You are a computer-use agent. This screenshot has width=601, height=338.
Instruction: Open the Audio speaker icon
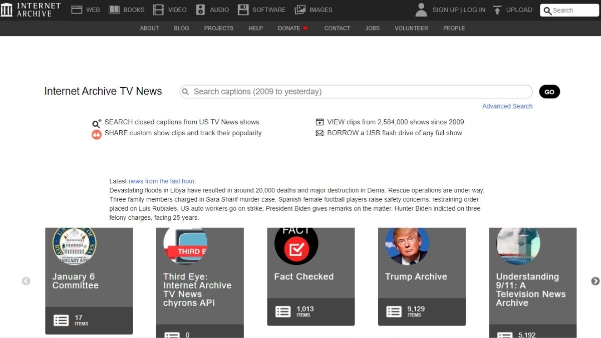(x=200, y=10)
